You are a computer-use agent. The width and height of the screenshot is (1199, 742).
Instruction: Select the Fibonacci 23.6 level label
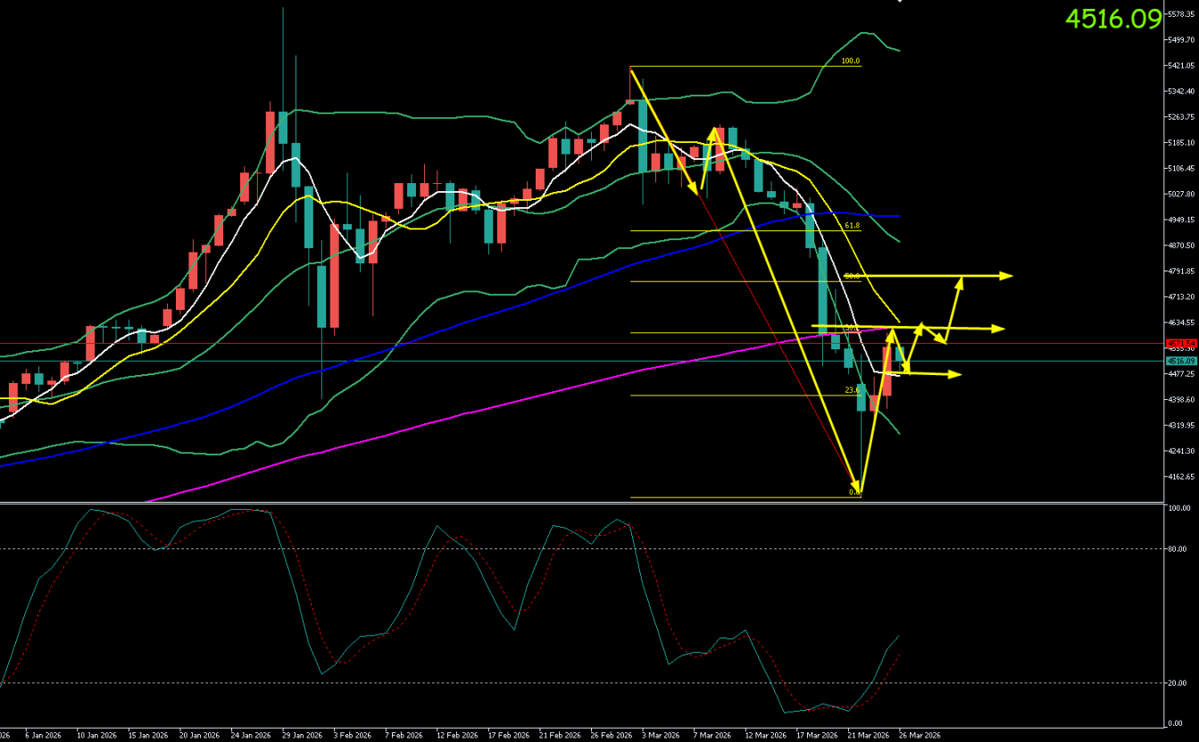pos(852,390)
